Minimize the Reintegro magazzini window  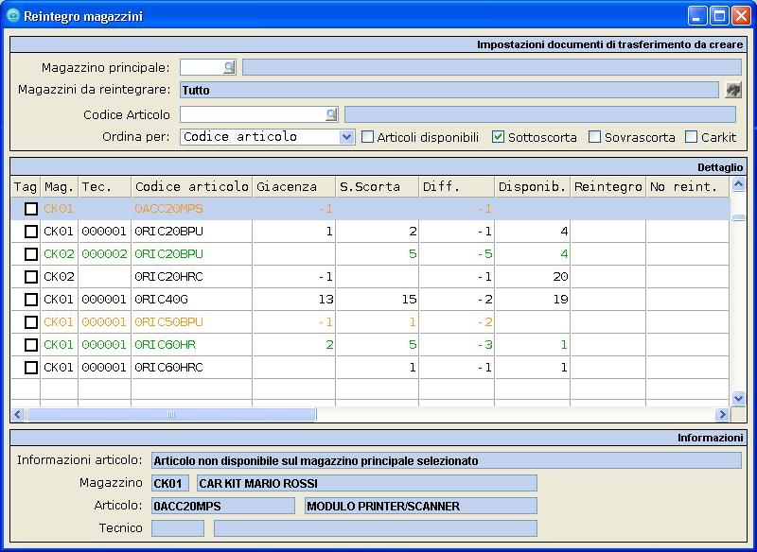pyautogui.click(x=696, y=16)
